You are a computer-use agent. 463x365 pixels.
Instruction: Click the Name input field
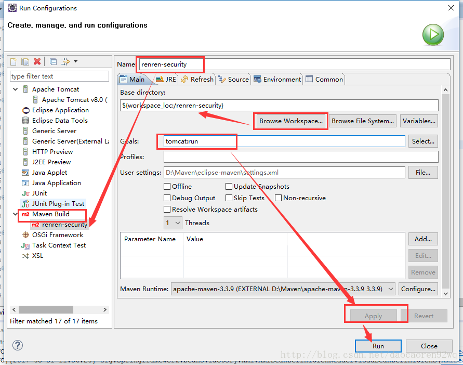[295, 64]
